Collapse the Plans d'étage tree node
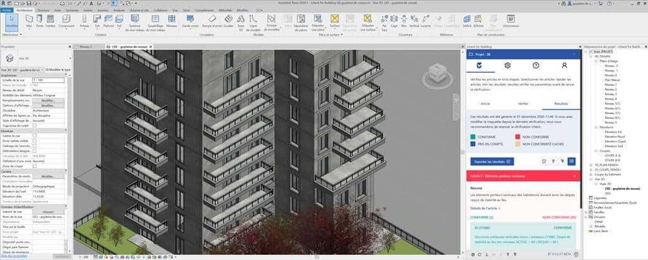The height and width of the screenshot is (260, 648). 597,61
